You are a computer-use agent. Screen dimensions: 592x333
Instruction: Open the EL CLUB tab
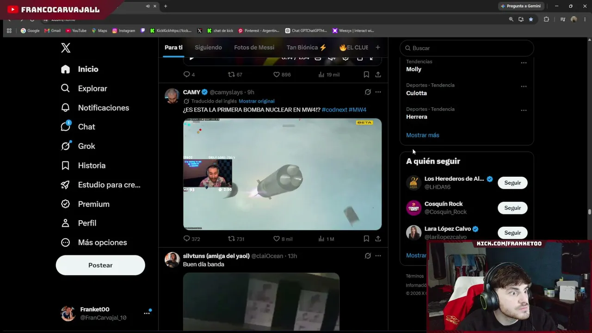point(353,47)
